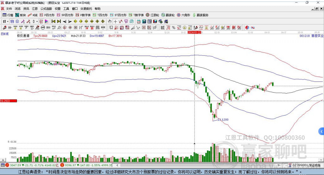This screenshot has width=324, height=175.
Task: Click the colorful flag triangle icon
Action: tap(47, 21)
